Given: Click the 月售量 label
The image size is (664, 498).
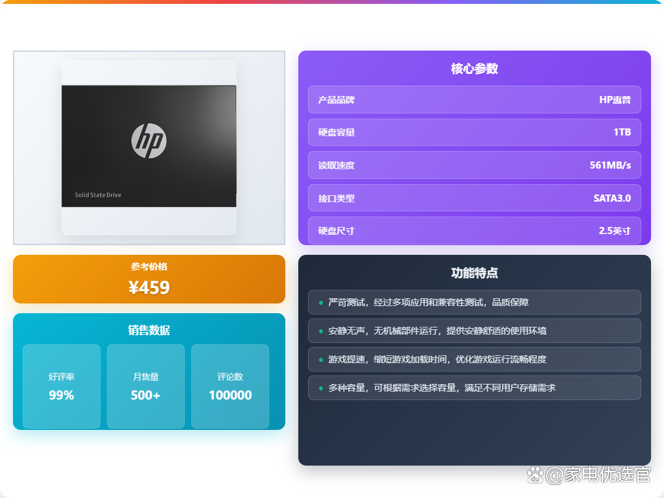Looking at the screenshot, I should tap(146, 377).
